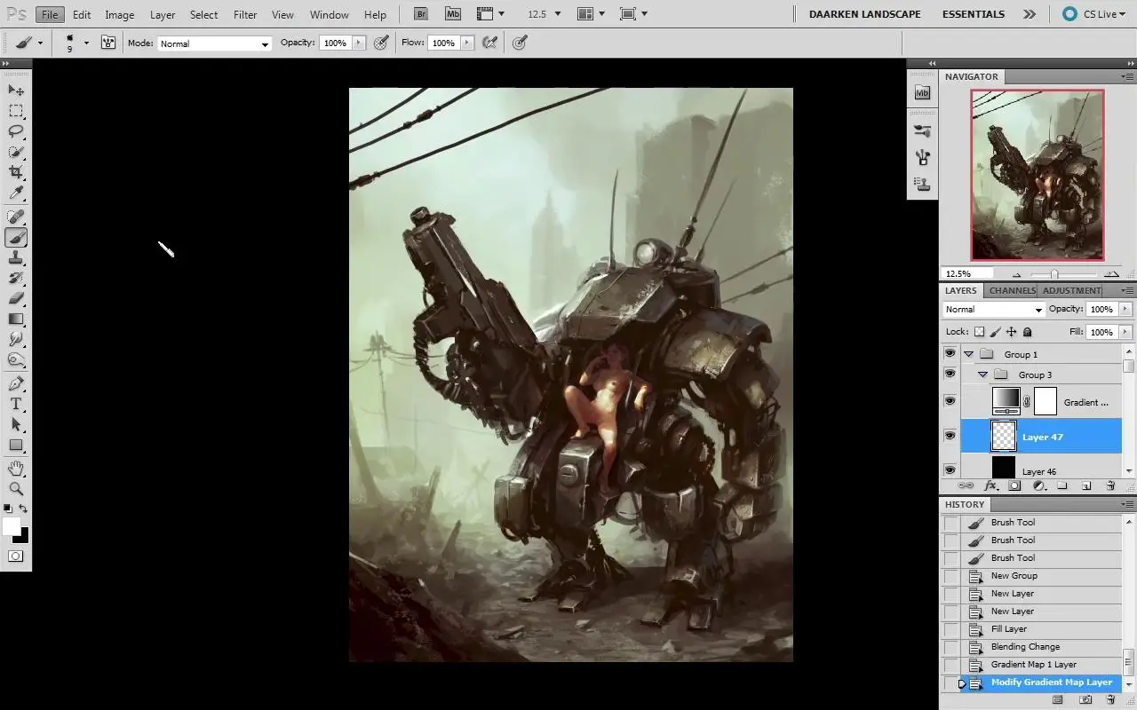Viewport: 1137px width, 710px height.
Task: Hide the Gradient Map layer
Action: 950,401
